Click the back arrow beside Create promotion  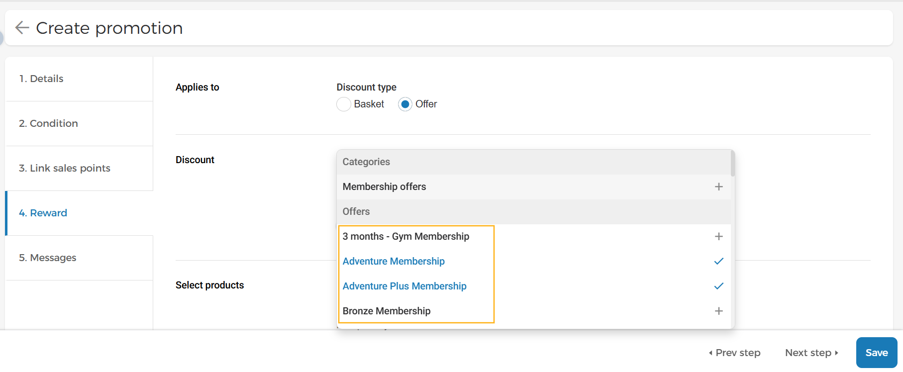(22, 27)
